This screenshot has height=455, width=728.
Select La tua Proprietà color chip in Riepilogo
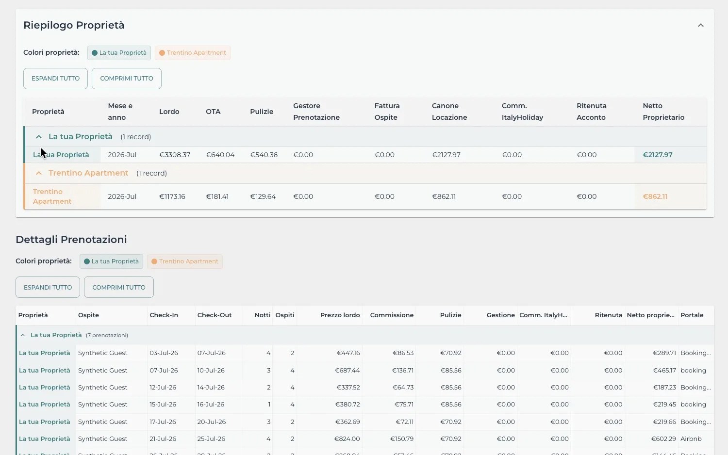point(119,53)
